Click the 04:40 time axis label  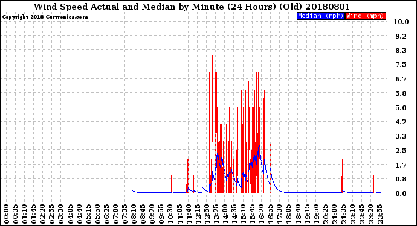click(x=79, y=214)
